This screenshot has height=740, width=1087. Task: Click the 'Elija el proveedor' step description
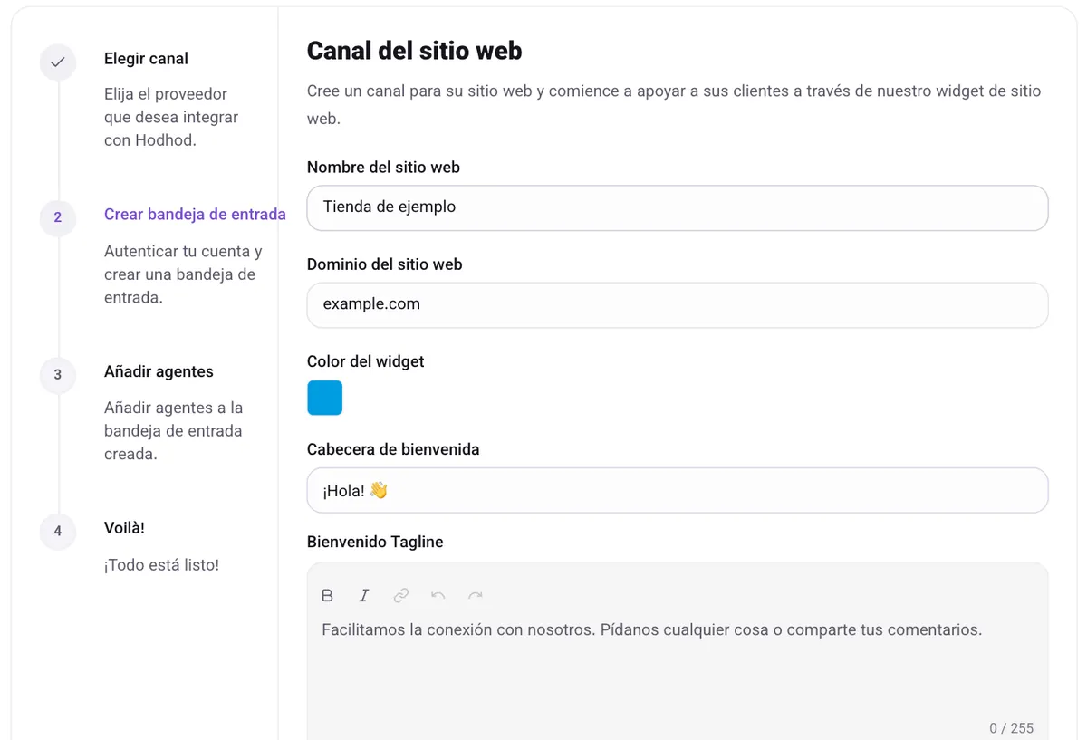click(x=171, y=118)
